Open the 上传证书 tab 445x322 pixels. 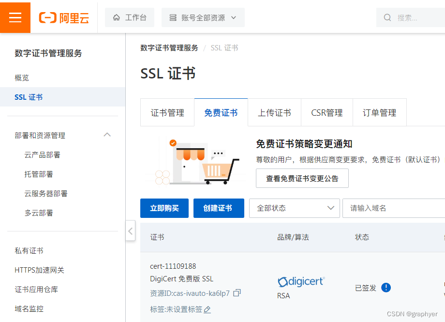point(274,112)
